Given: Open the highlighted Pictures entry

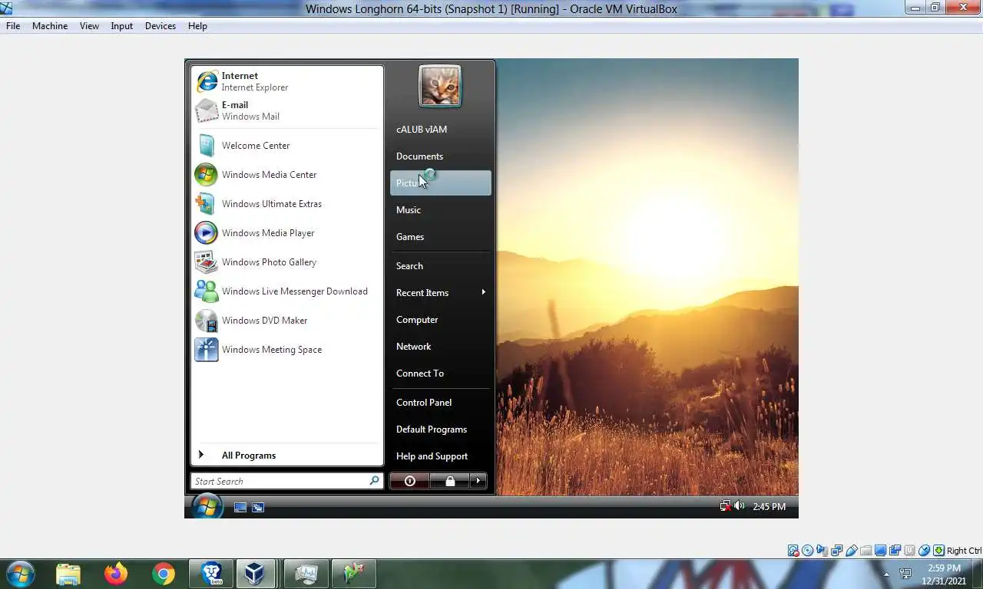Looking at the screenshot, I should point(441,183).
